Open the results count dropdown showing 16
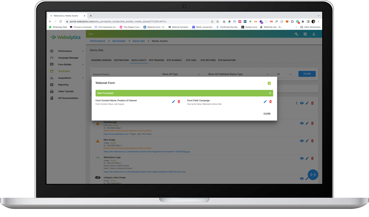Viewport: 369px width, 217px height. pos(284,74)
